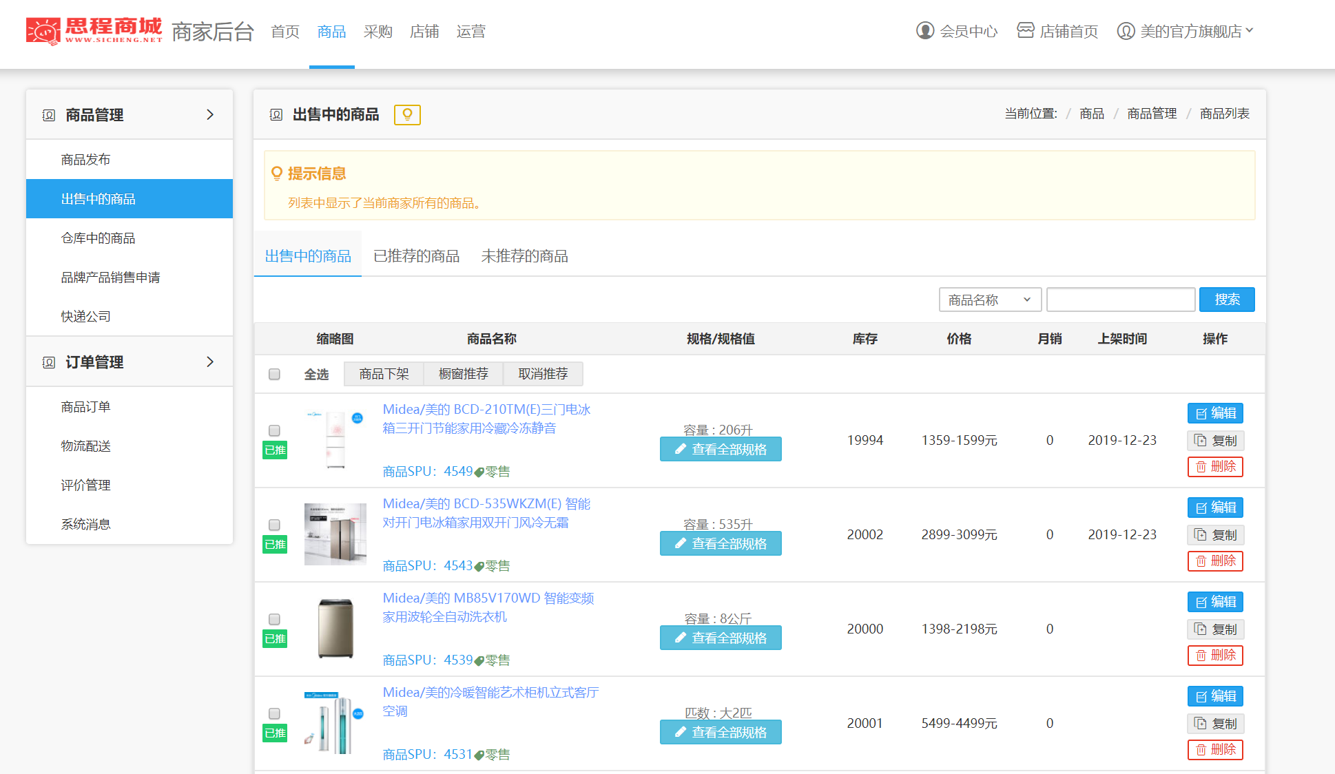Delete the 柜机立式客厅空调 product
The width and height of the screenshot is (1335, 774).
click(x=1215, y=750)
